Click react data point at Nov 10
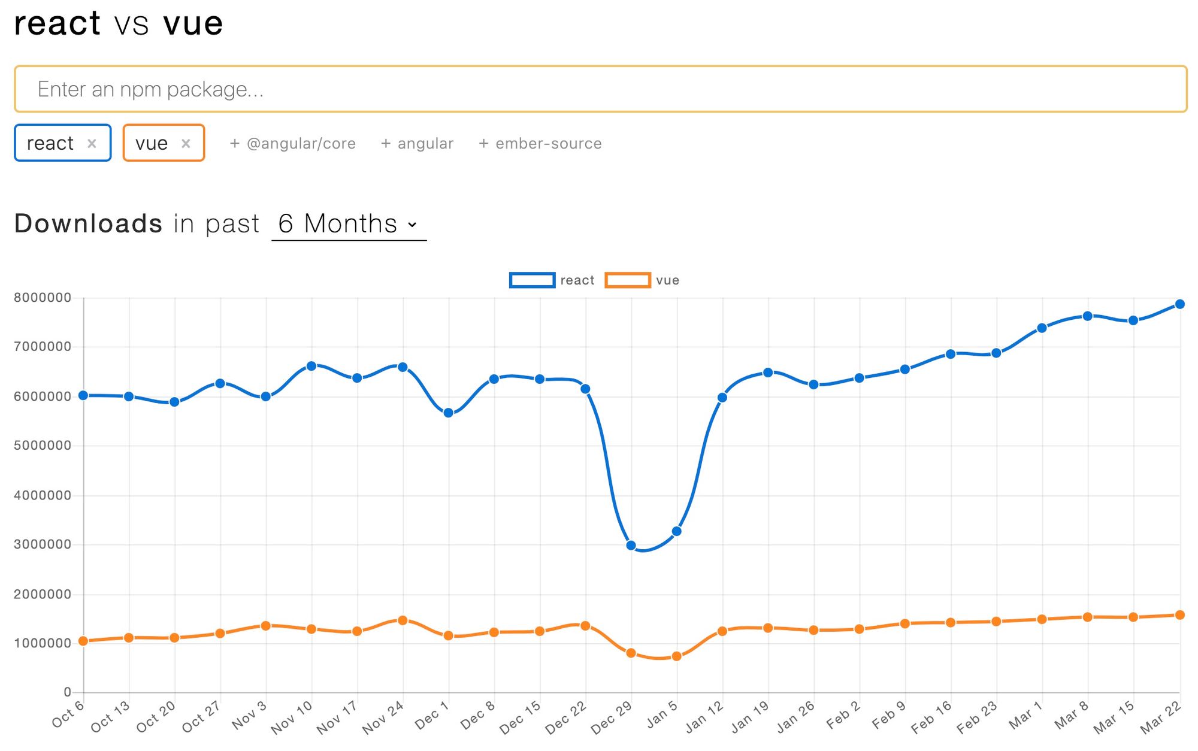The width and height of the screenshot is (1198, 751). 311,366
